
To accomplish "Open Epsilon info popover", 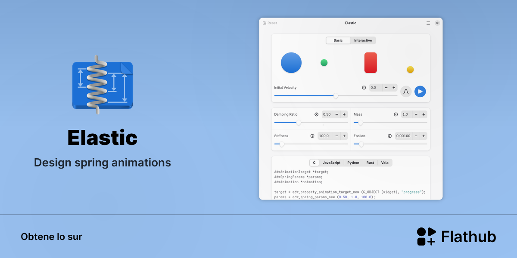I will pos(390,136).
